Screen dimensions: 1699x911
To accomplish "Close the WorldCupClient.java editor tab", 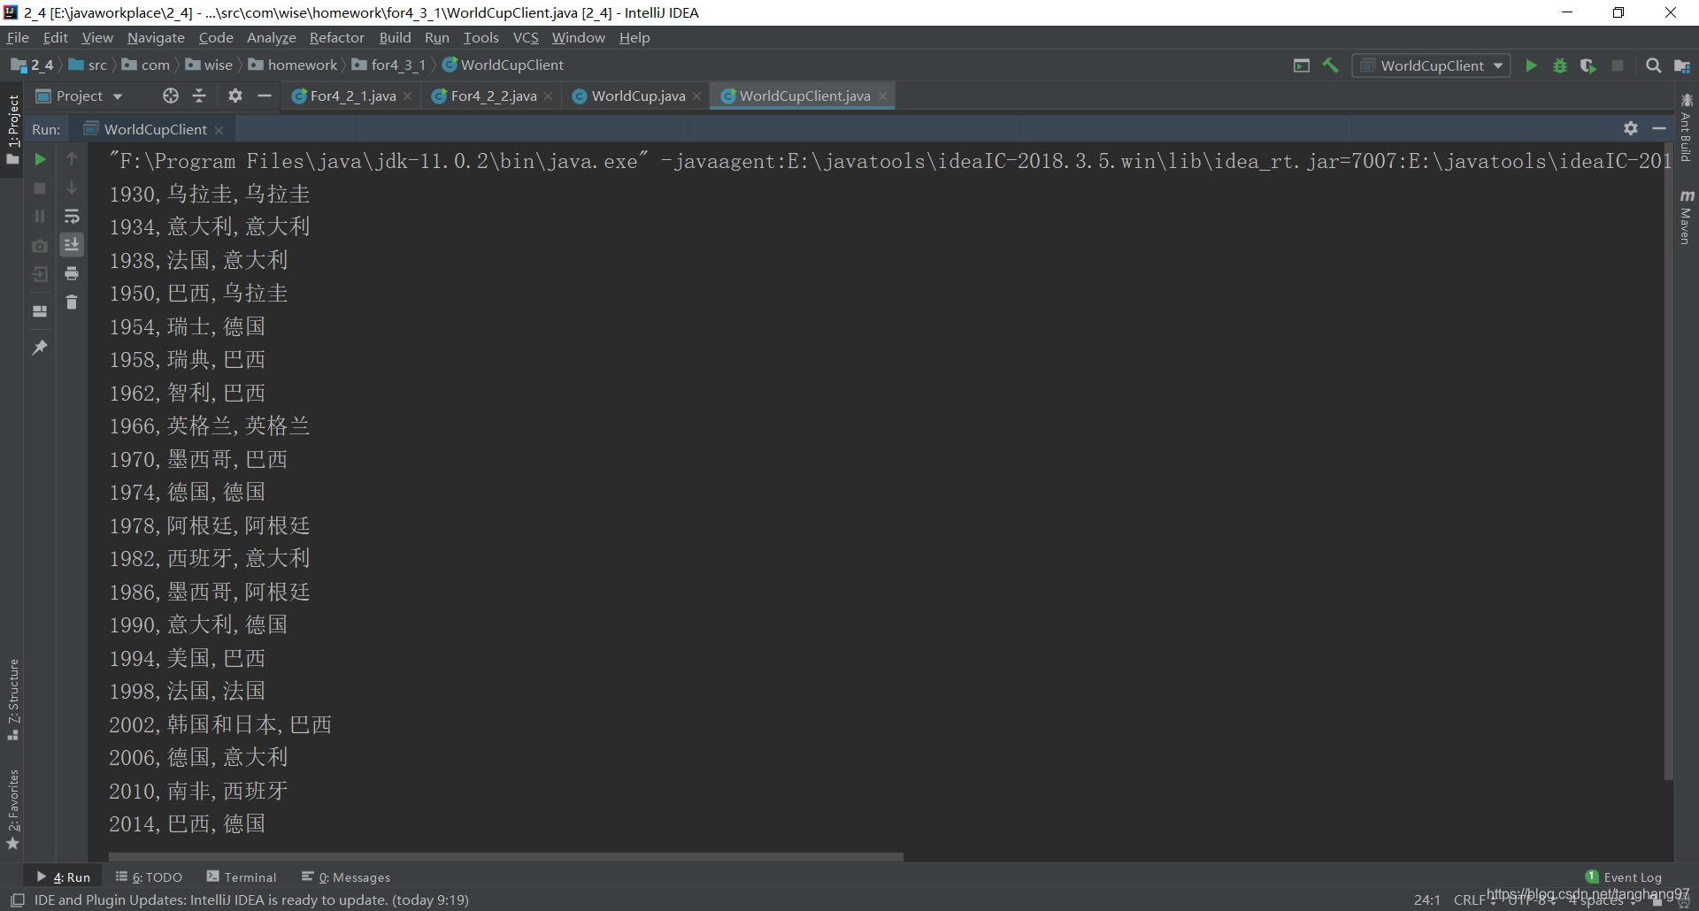I will [x=882, y=96].
